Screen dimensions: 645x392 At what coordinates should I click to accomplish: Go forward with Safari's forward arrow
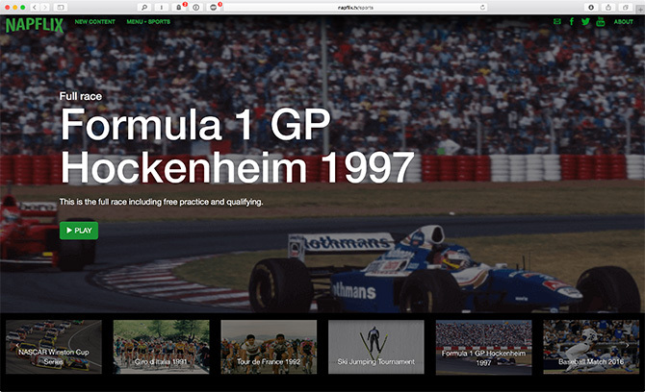[x=44, y=8]
